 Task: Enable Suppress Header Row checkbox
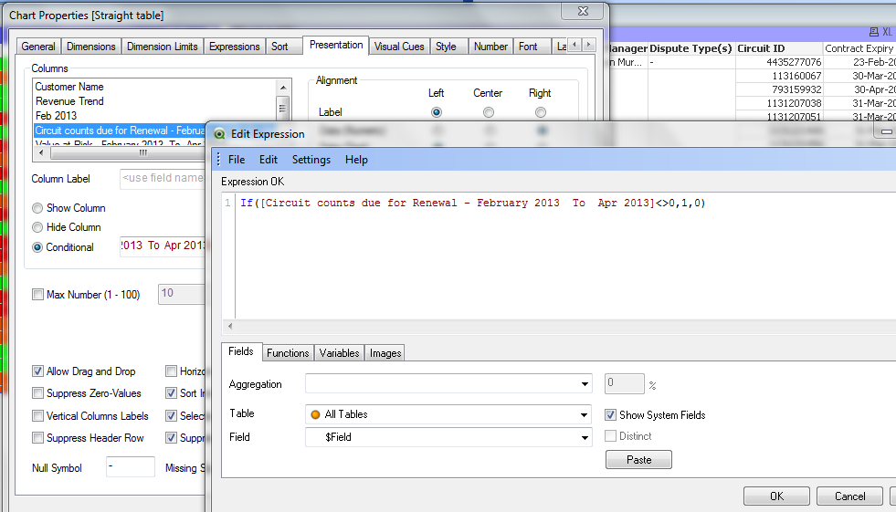(37, 438)
